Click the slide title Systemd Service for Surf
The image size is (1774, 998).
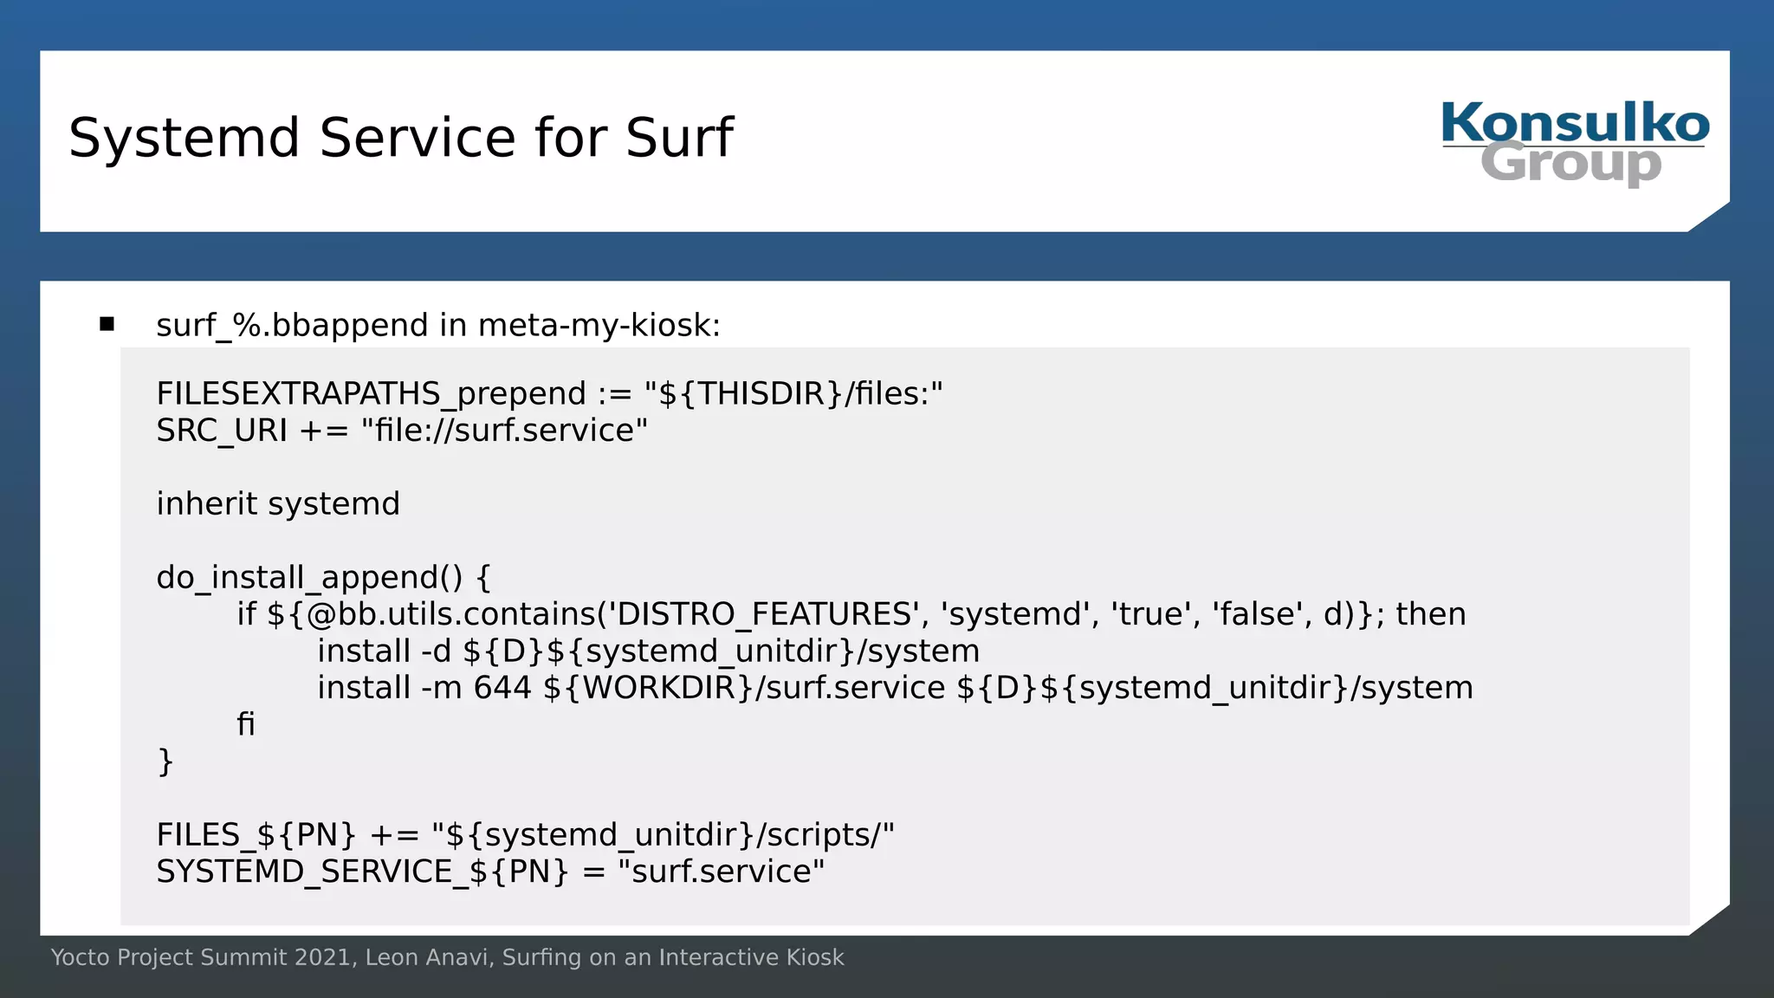tap(400, 138)
